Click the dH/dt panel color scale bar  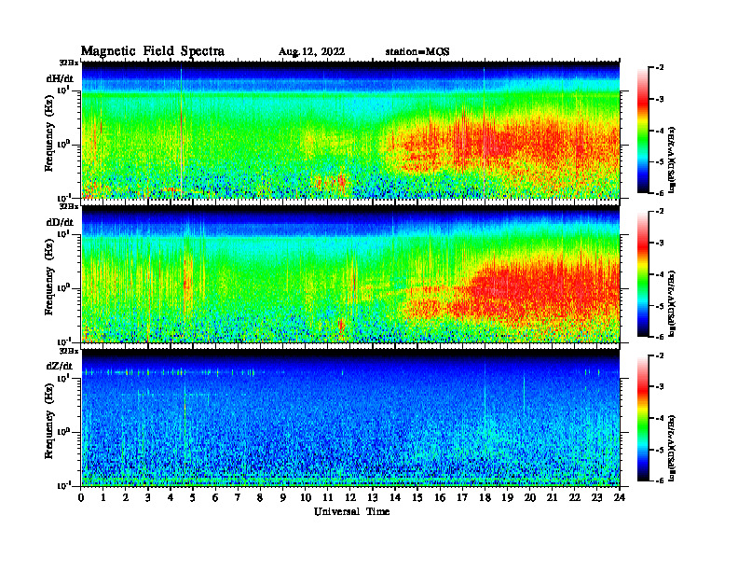tap(643, 131)
